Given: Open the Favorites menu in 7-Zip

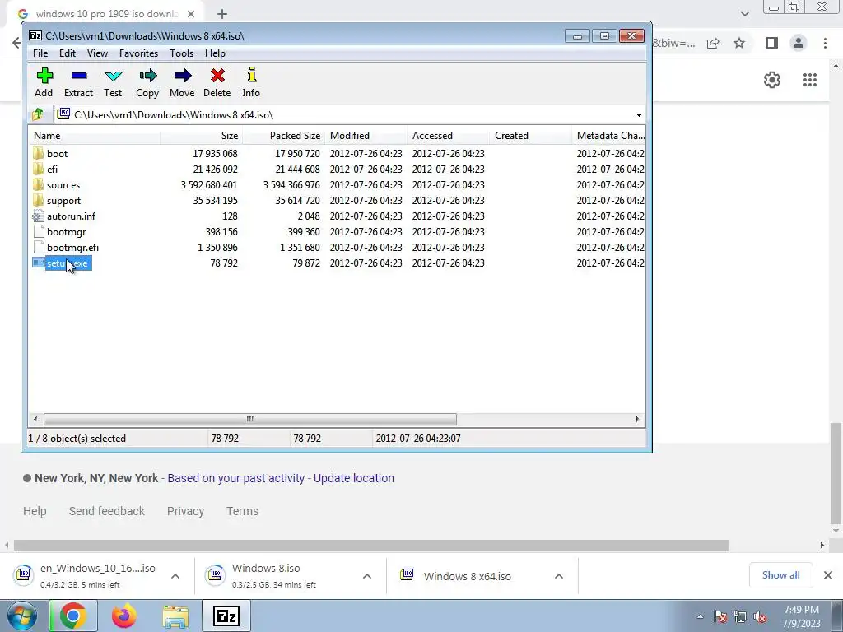Looking at the screenshot, I should tap(138, 53).
